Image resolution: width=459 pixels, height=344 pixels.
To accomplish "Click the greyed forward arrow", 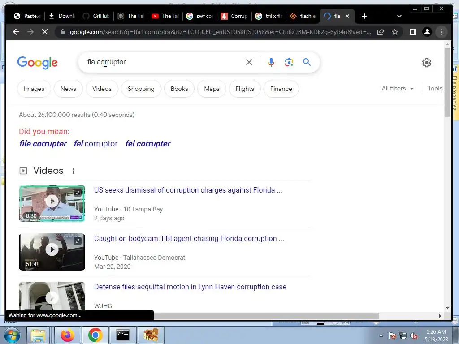I will pos(30,32).
